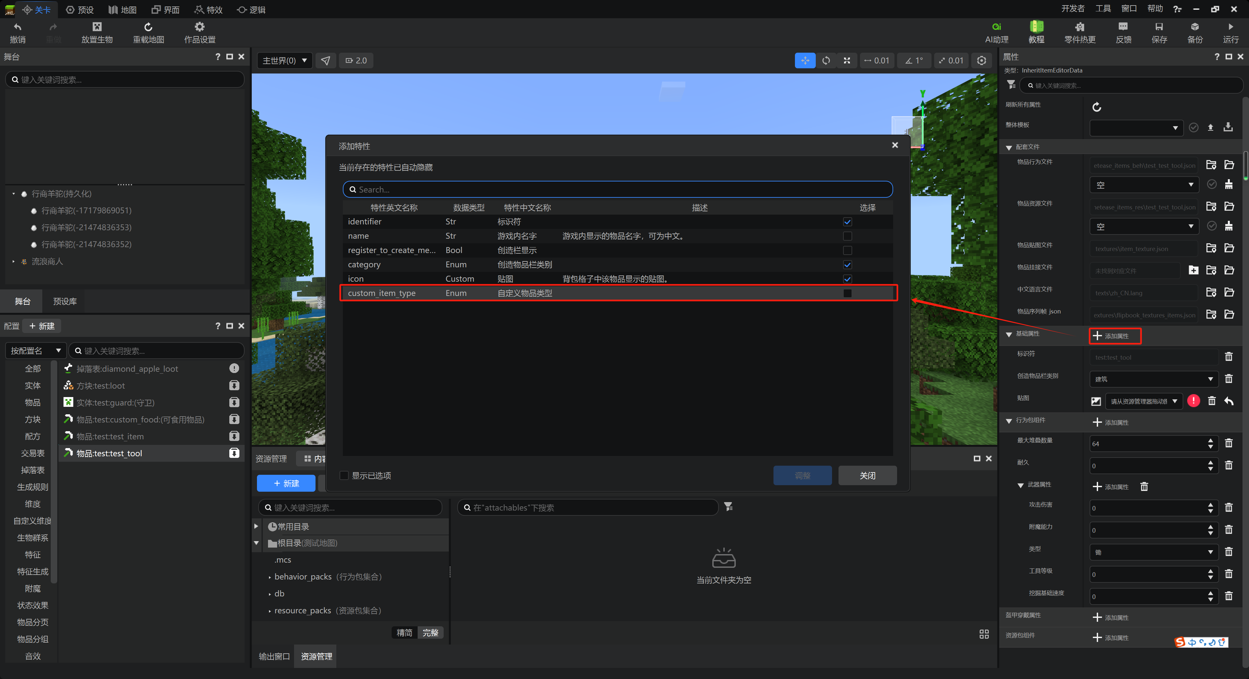The height and width of the screenshot is (679, 1249).
Task: Toggle register_to_create_menu row checkbox
Action: (x=847, y=250)
